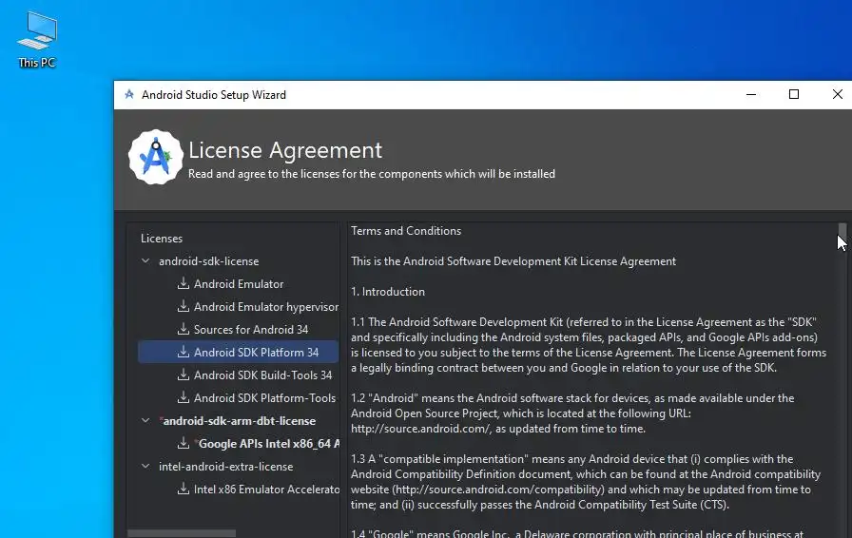This screenshot has height=538, width=852.
Task: Click the Terms and Conditions heading
Action: click(x=406, y=230)
